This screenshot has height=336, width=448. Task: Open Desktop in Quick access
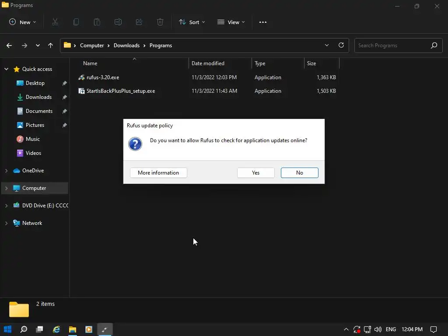tap(35, 83)
